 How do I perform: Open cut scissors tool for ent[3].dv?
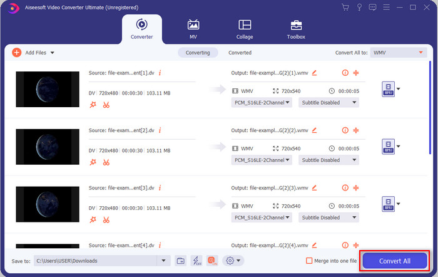tap(106, 220)
